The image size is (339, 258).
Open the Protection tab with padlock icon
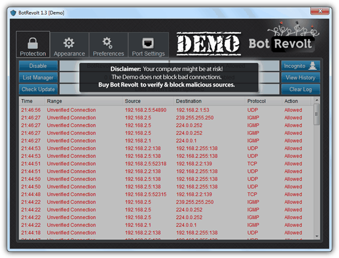coord(33,45)
